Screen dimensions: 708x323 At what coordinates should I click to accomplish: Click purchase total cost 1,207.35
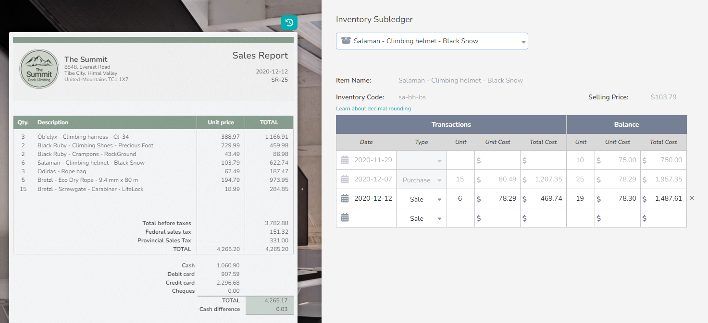tap(543, 179)
